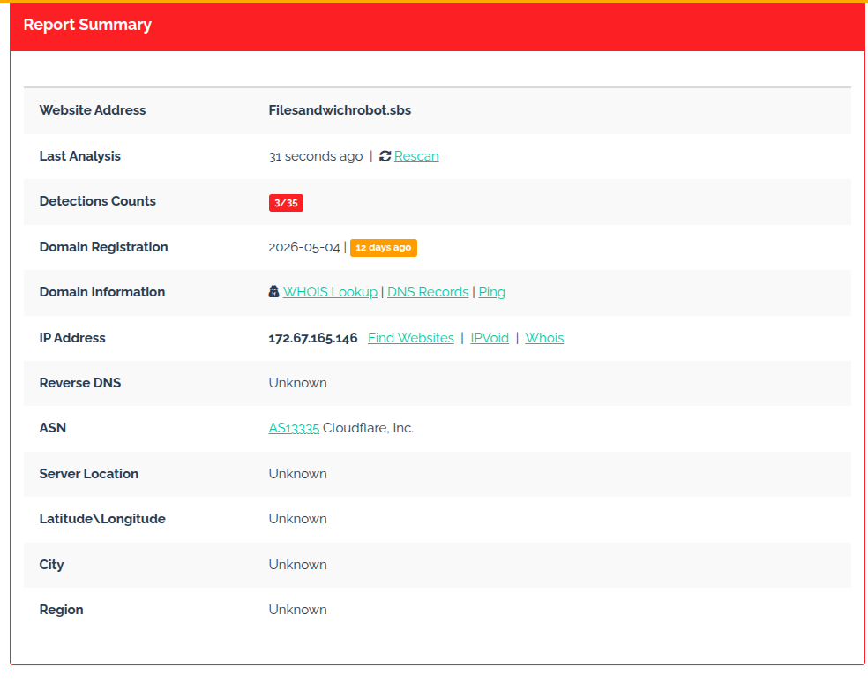Open the DNS Records link

pyautogui.click(x=428, y=292)
